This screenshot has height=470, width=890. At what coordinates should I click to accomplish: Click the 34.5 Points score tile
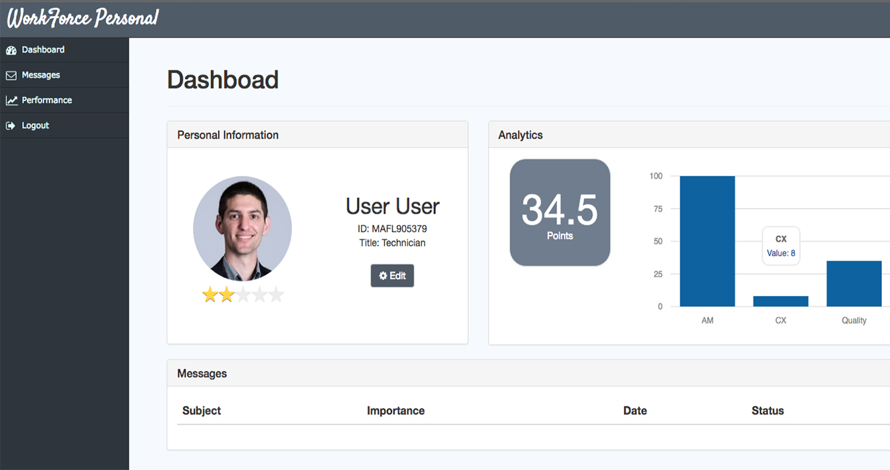[560, 213]
